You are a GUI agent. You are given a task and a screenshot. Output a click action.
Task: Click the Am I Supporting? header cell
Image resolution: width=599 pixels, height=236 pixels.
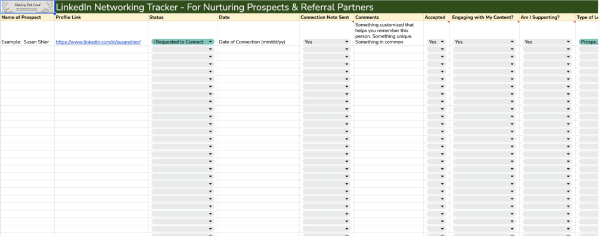pos(547,17)
